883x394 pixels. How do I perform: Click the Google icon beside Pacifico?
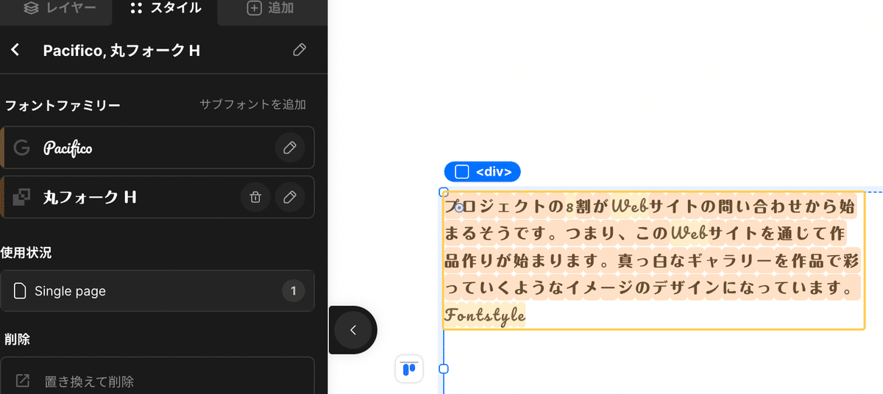(22, 148)
